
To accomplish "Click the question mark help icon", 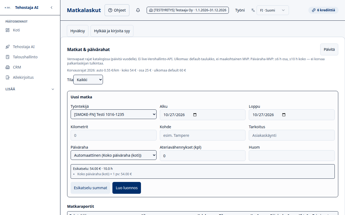I will [x=110, y=10].
